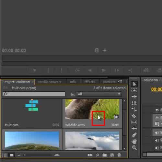Click the Drag Audio Only waveform icon
162x162 pixels.
pos(104,51)
